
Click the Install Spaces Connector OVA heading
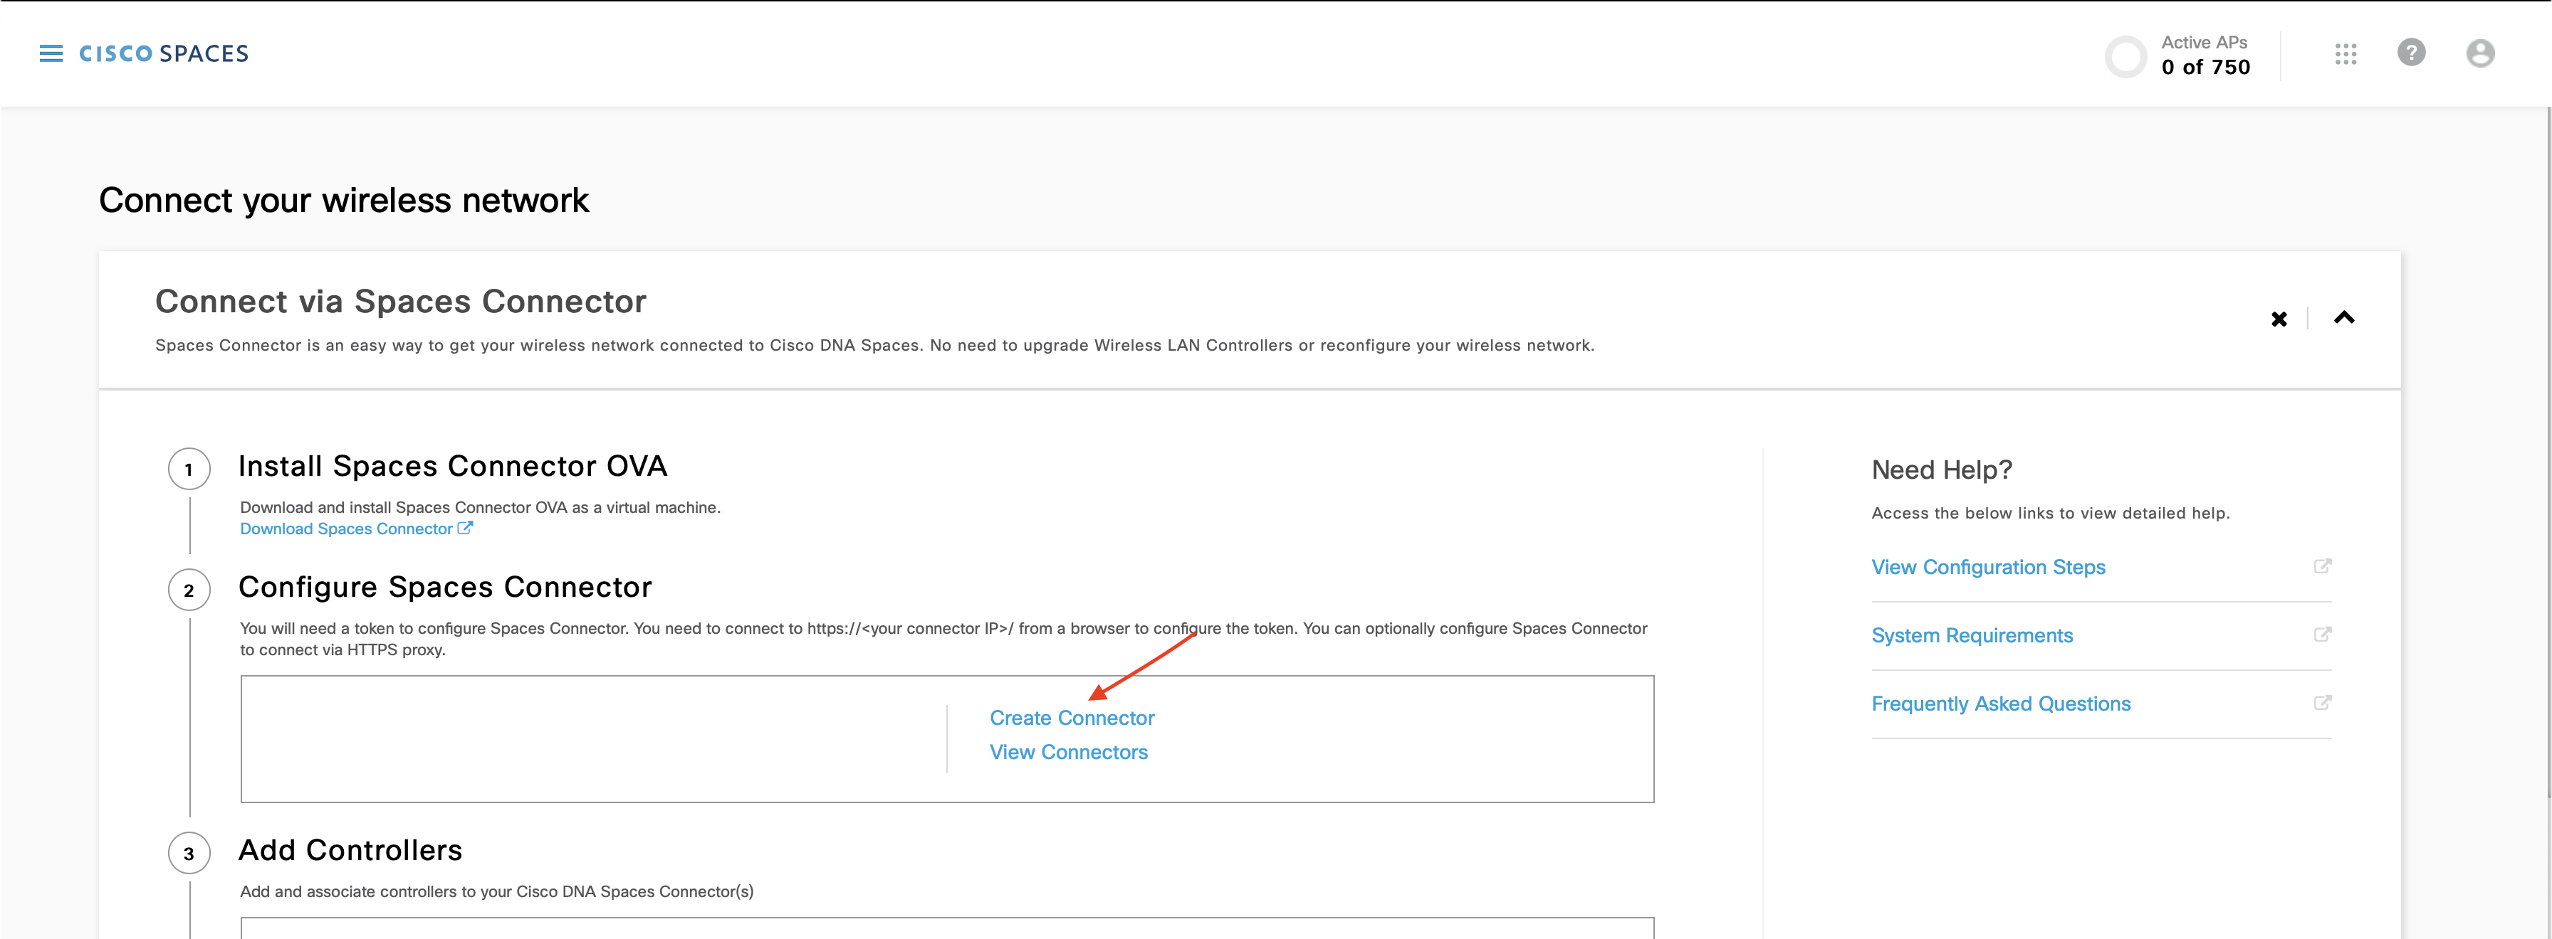pyautogui.click(x=453, y=466)
